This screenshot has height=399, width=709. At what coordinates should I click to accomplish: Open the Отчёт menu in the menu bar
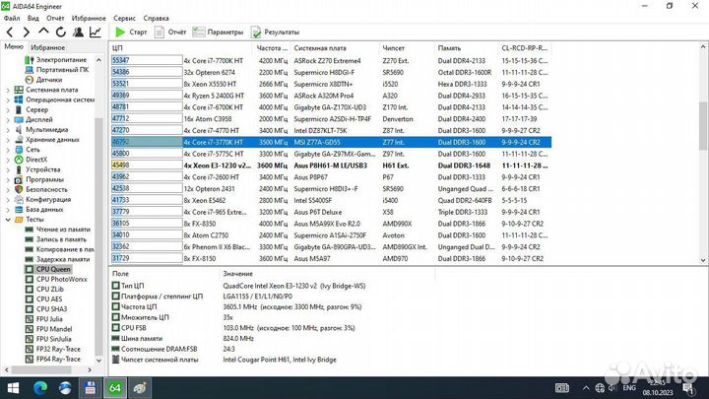tap(55, 18)
